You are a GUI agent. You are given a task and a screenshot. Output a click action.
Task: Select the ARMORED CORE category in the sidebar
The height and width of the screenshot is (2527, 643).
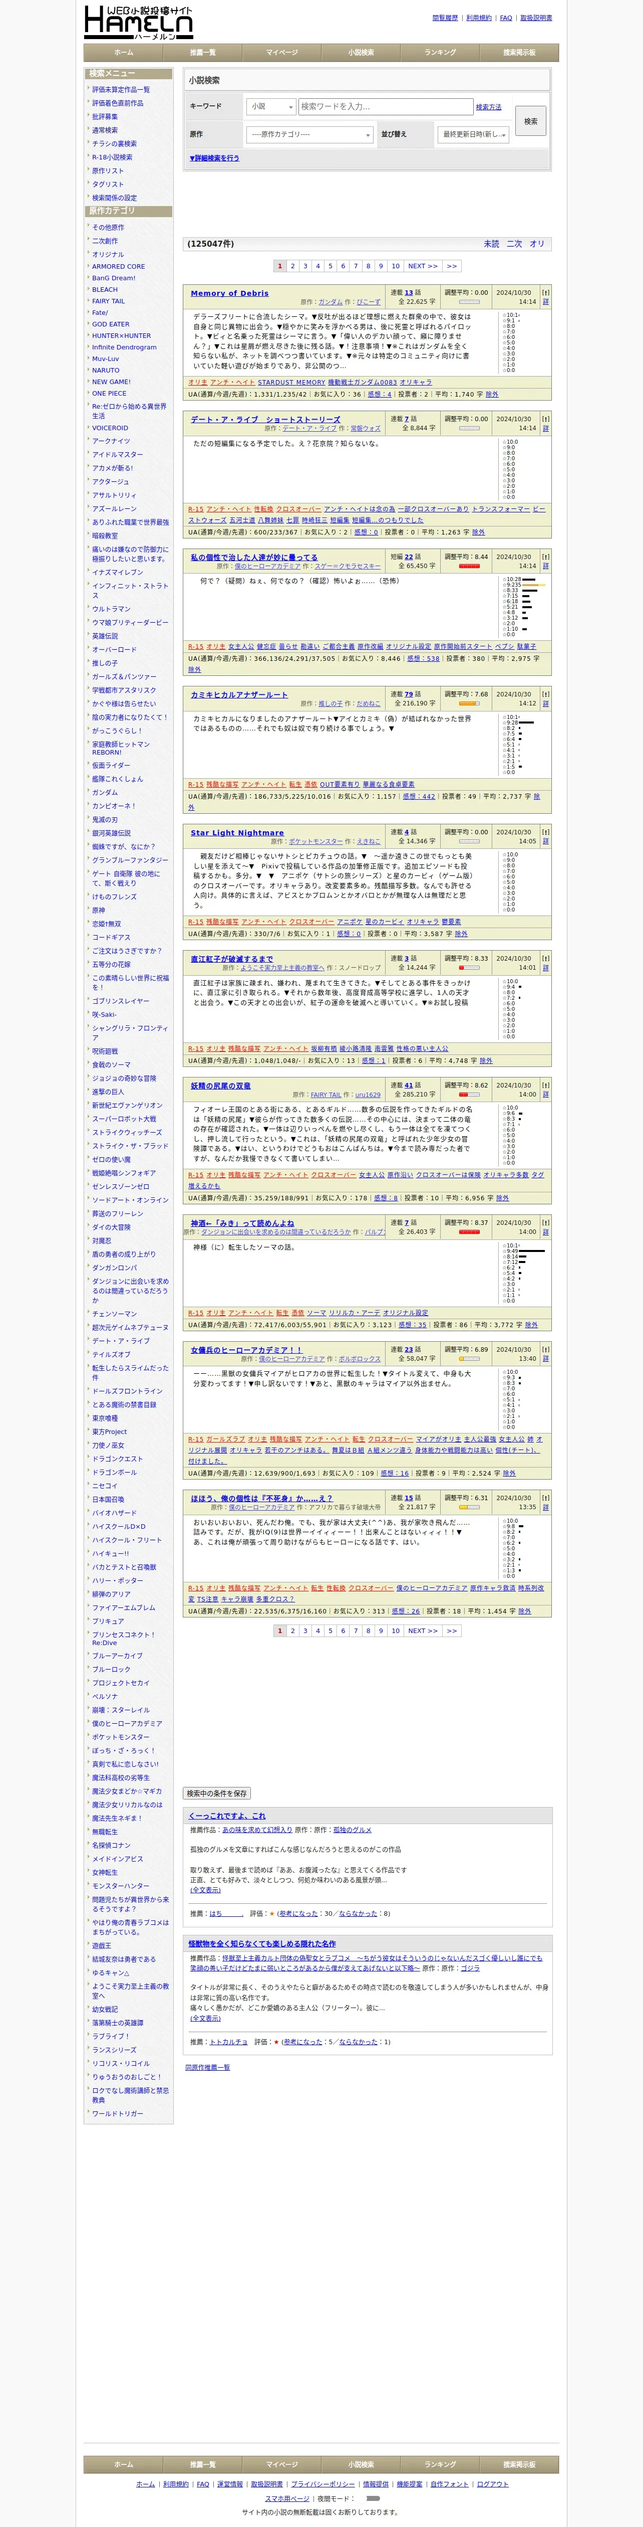[x=119, y=266]
